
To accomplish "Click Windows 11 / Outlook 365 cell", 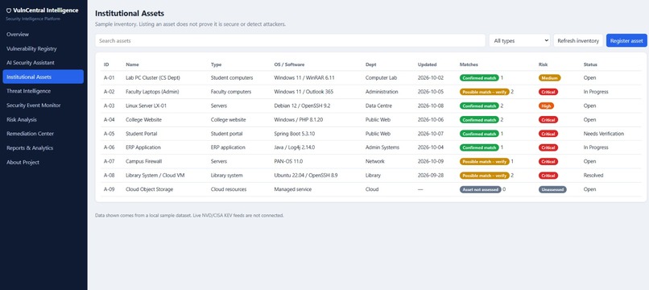I will [304, 92].
